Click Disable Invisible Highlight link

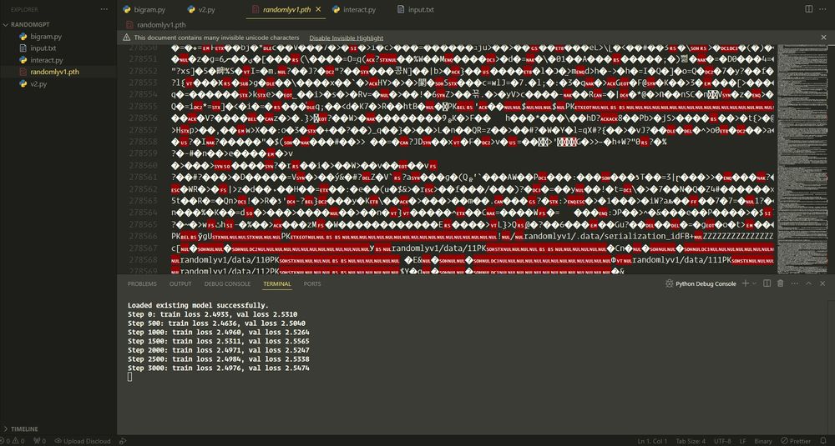347,38
